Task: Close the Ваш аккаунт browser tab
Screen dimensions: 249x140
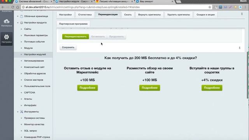Action: pyautogui.click(x=172, y=2)
